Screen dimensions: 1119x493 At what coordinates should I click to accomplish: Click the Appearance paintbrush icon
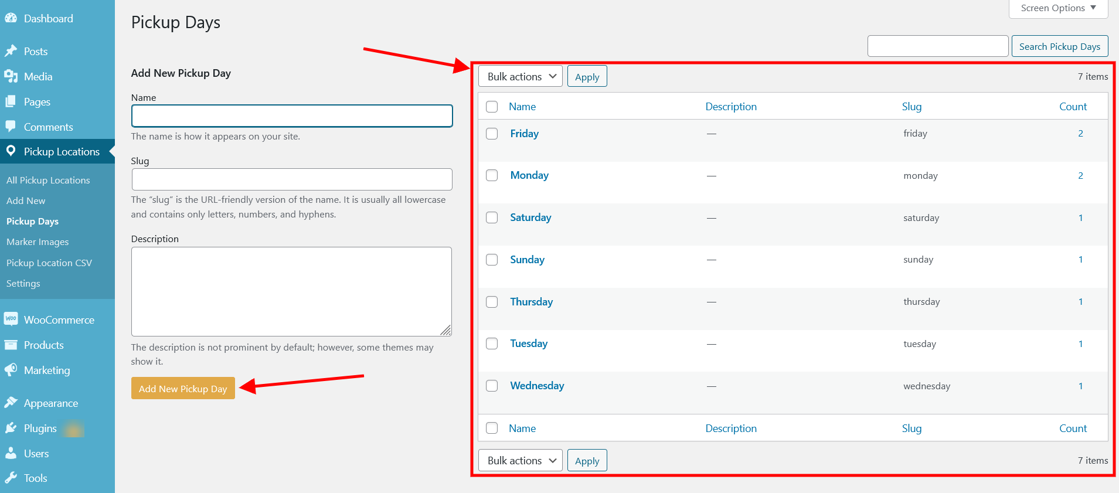(11, 403)
